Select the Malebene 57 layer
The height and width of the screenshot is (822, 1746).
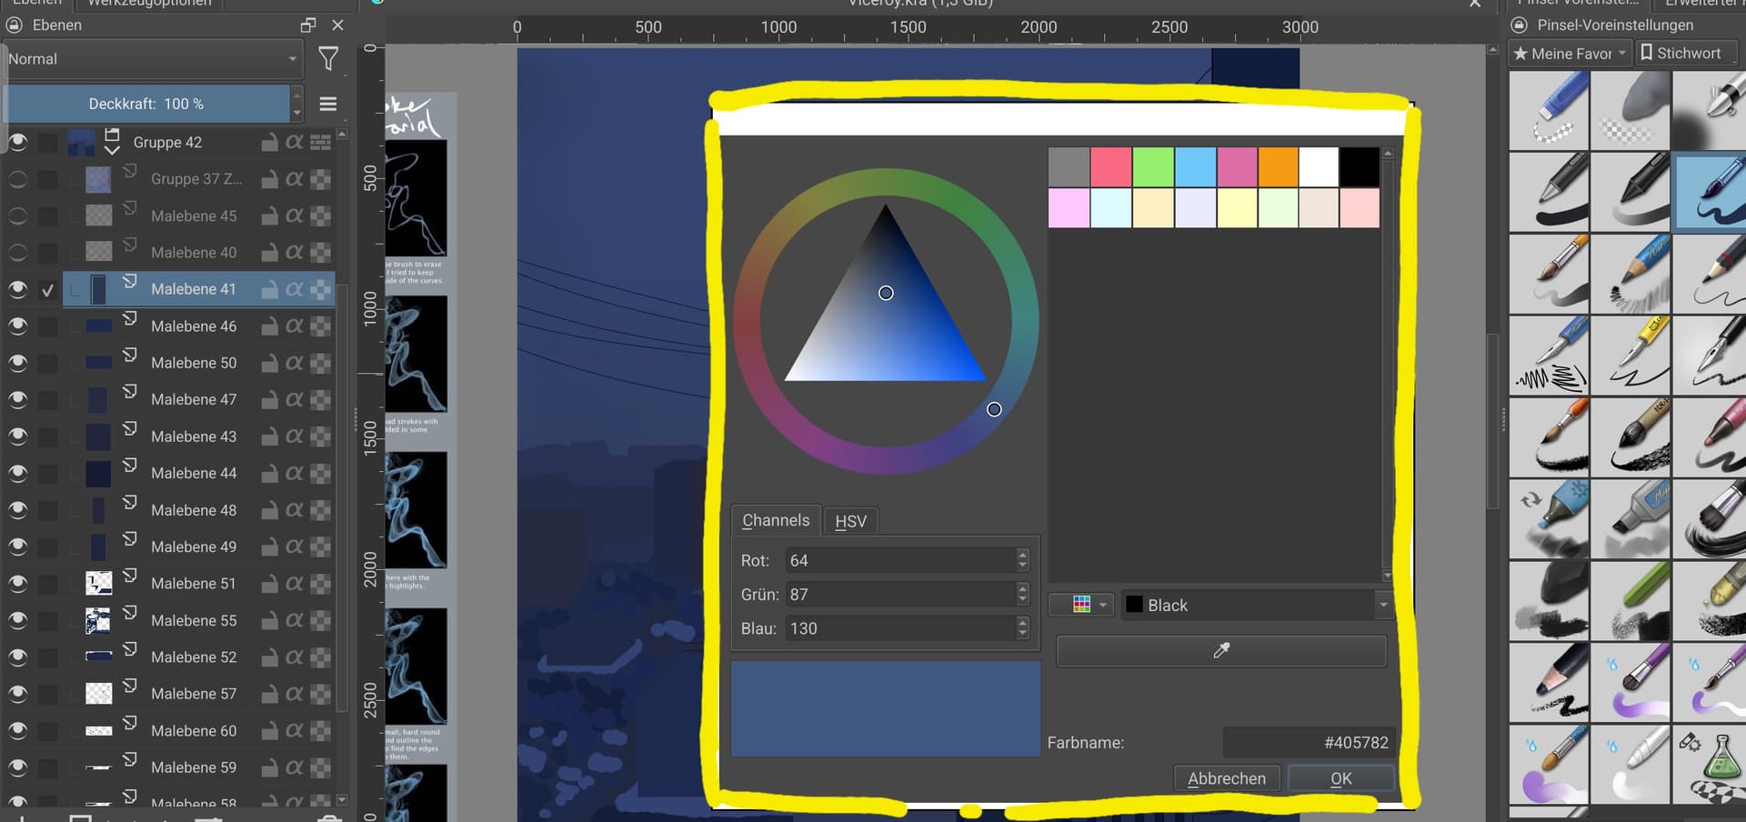(x=194, y=694)
